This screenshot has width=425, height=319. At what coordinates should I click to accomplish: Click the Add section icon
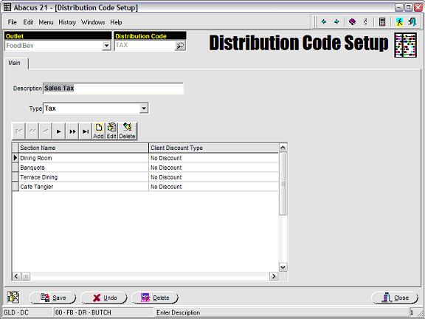click(x=99, y=131)
